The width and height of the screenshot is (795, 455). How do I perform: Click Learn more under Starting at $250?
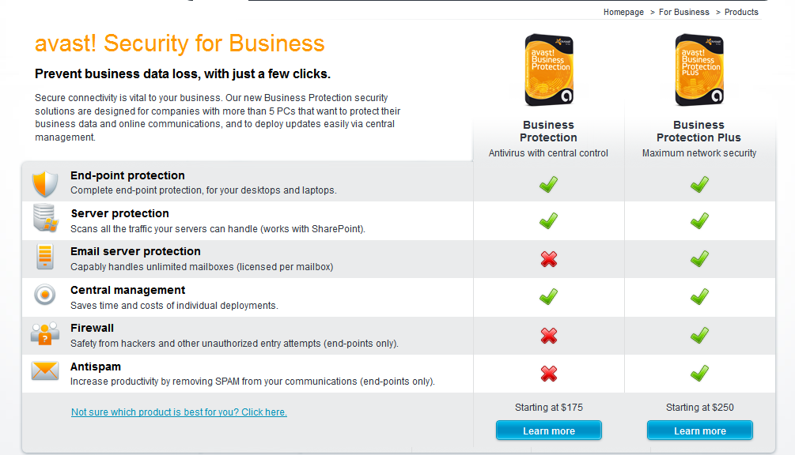click(x=700, y=431)
